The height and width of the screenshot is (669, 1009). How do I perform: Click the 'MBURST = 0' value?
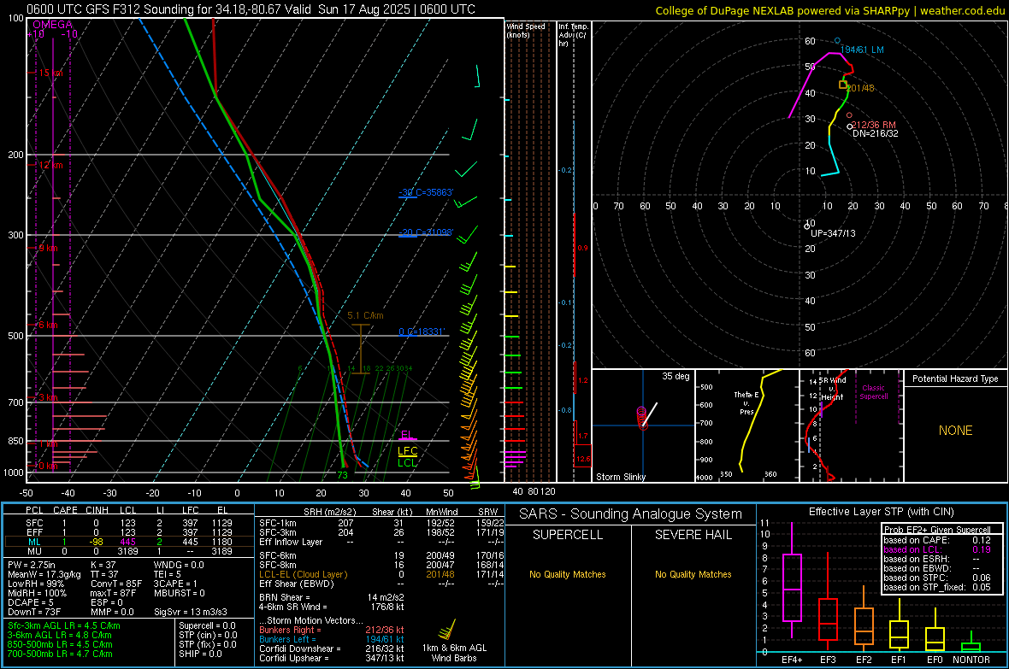(x=180, y=593)
